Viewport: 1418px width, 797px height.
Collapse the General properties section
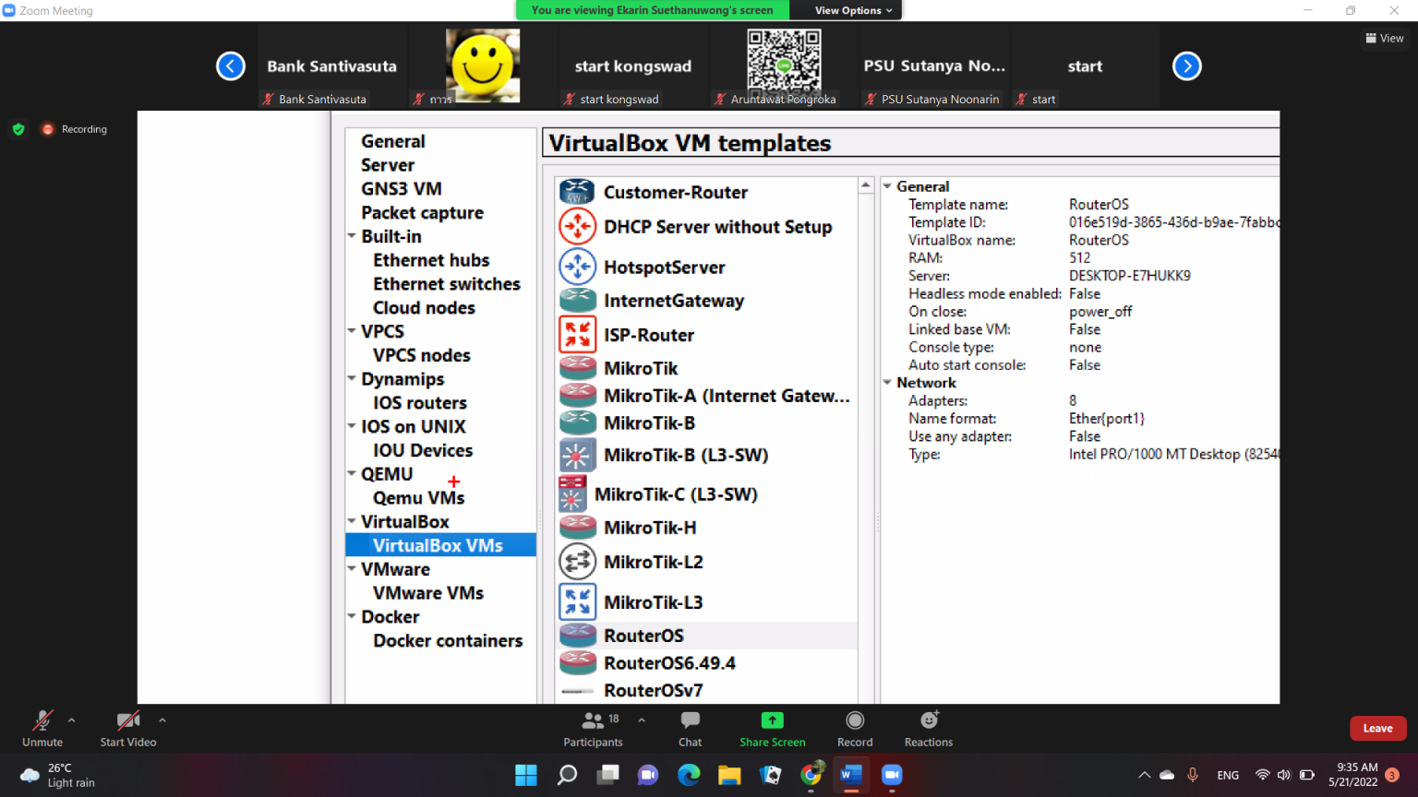coord(887,186)
